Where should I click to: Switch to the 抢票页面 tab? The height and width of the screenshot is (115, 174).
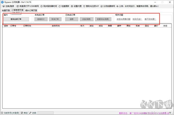point(6,10)
